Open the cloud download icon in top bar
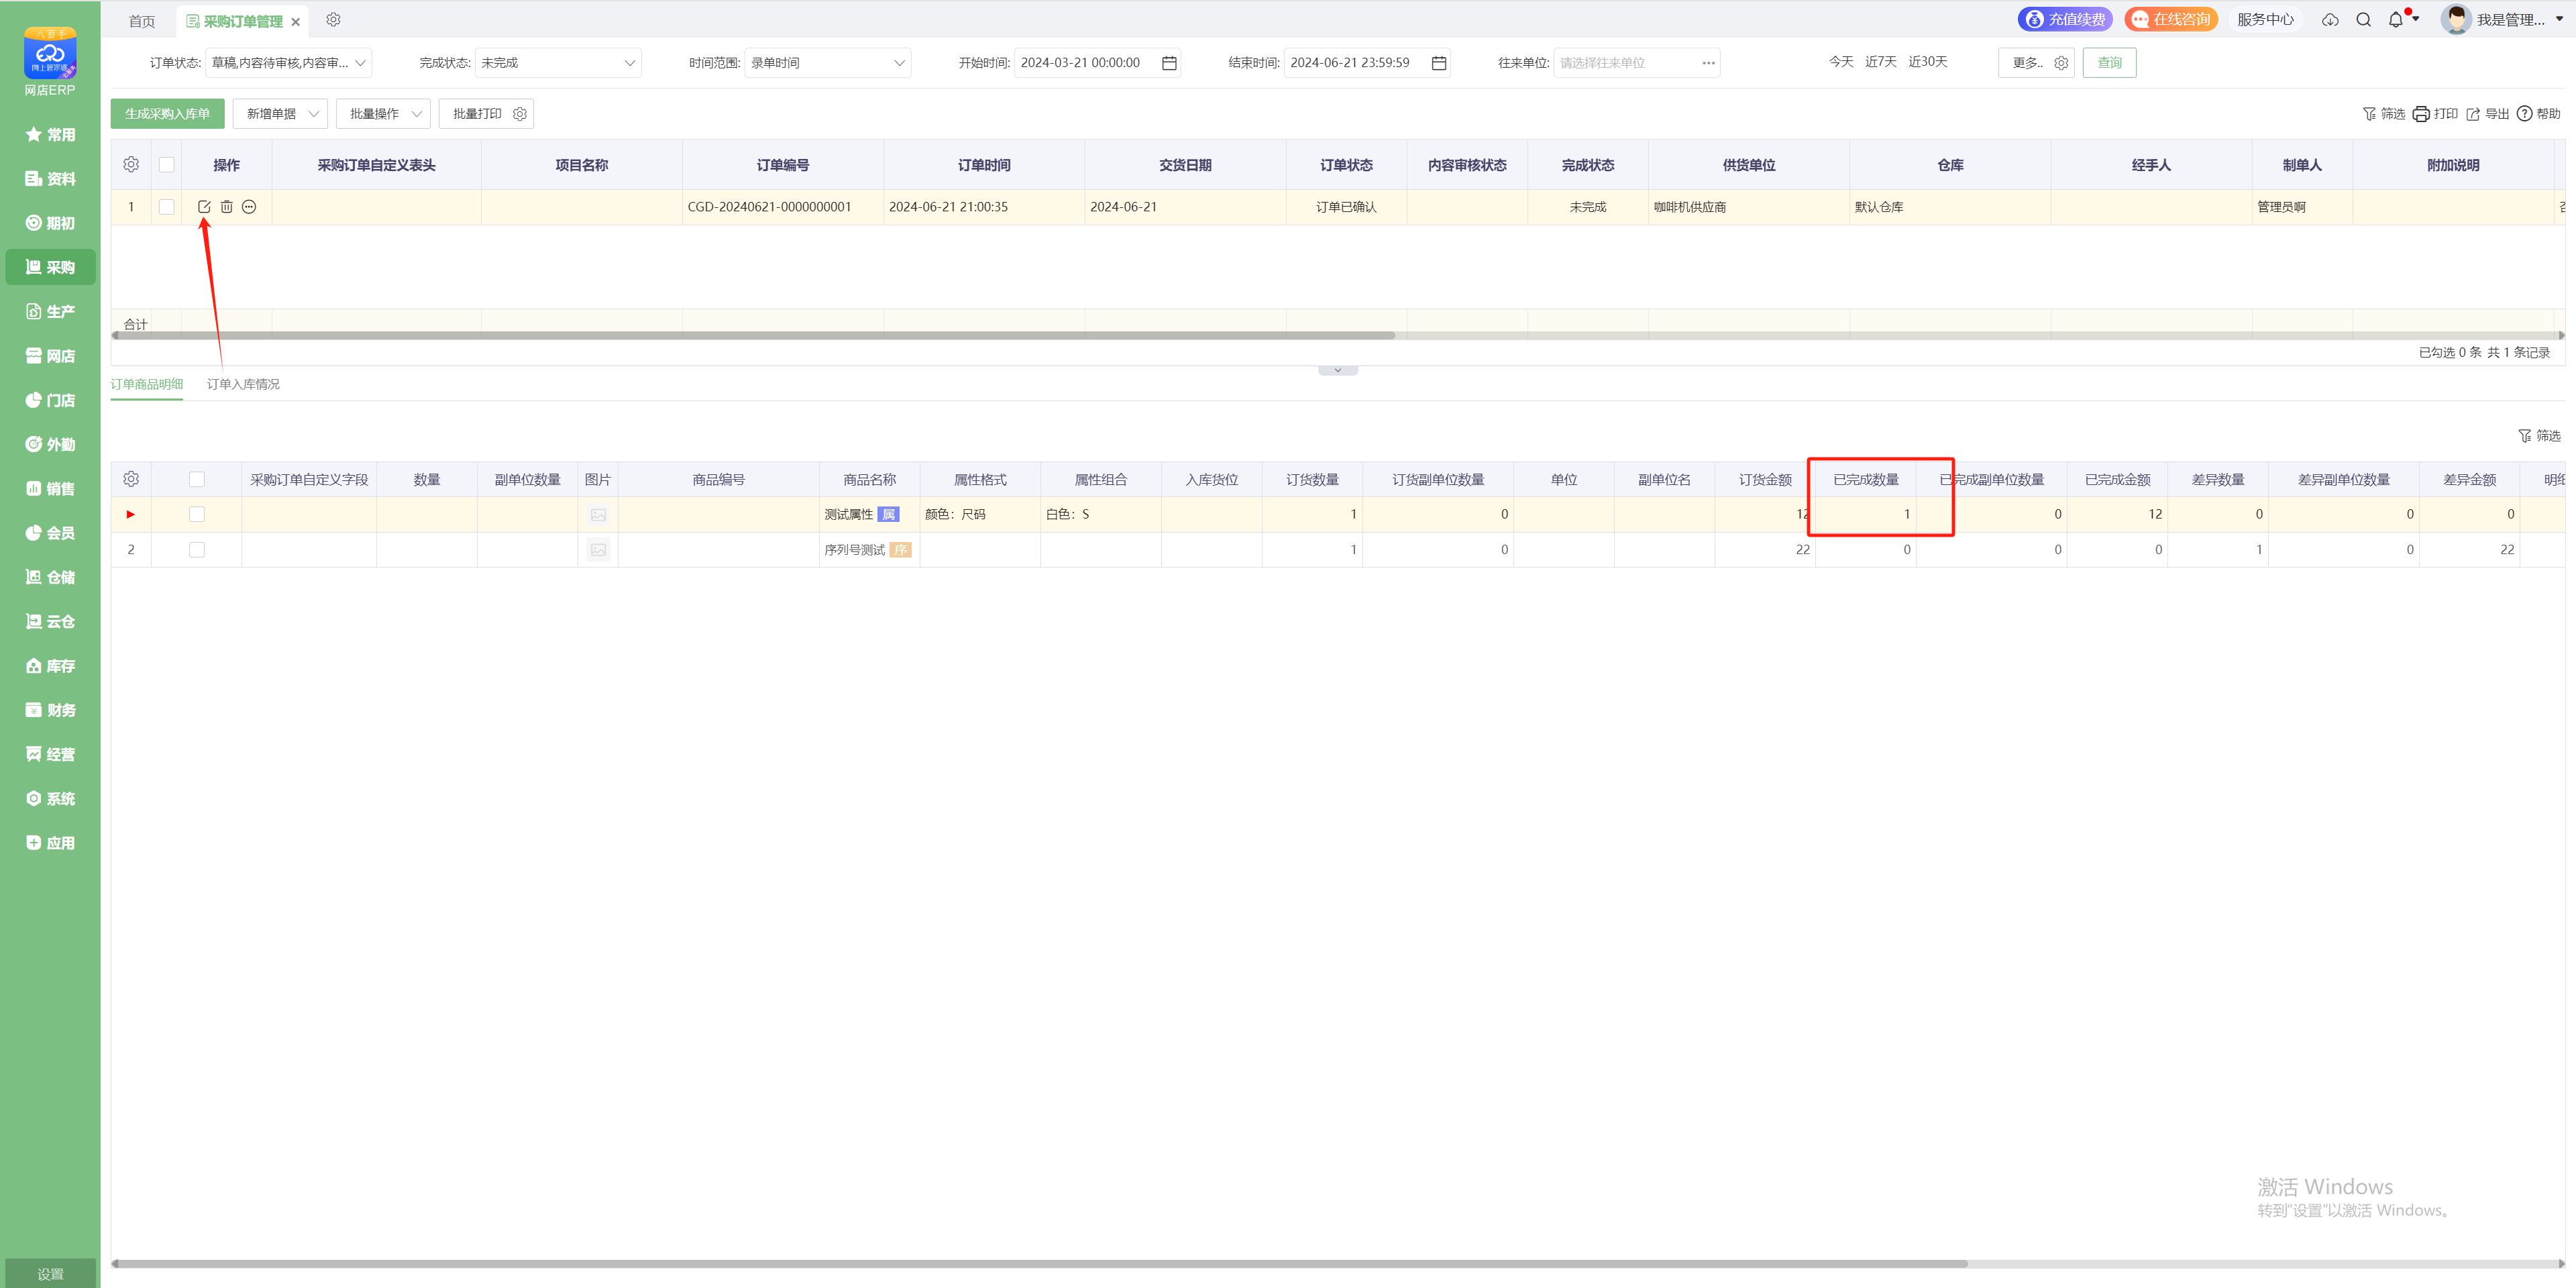2576x1288 pixels. [2330, 20]
